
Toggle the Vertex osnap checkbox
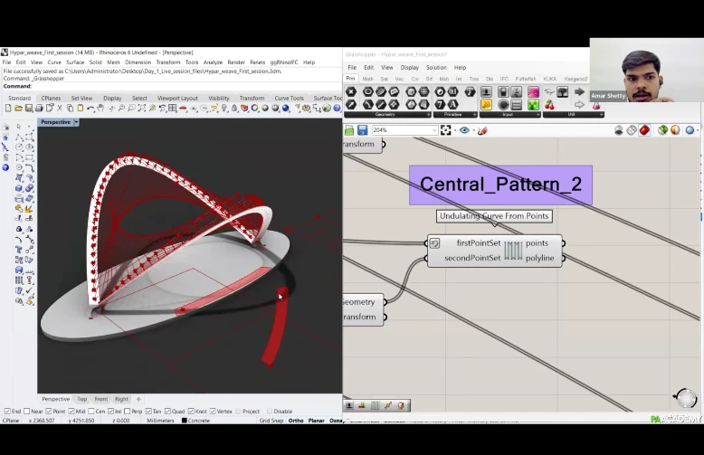pos(212,412)
